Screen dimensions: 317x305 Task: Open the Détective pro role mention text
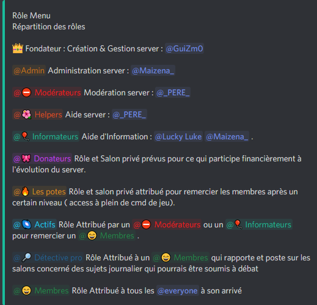tap(58, 257)
